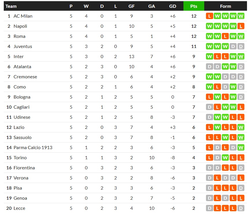Click the GF column header
This screenshot has height=215, width=249.
pyautogui.click(x=131, y=6)
